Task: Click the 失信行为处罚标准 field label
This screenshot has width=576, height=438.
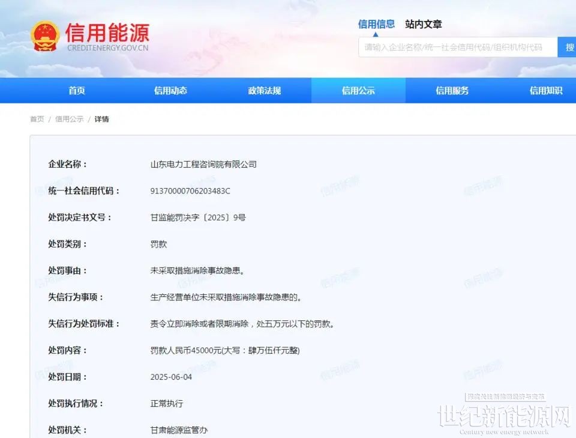Action: coord(84,324)
